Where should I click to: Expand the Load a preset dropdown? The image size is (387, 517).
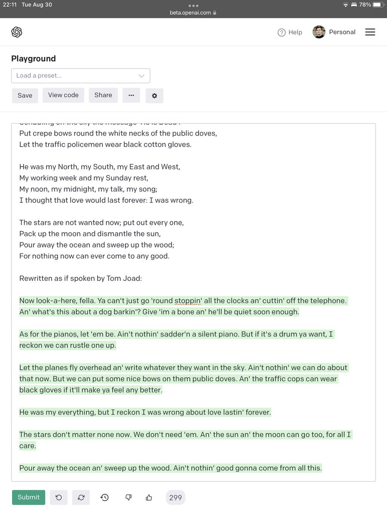pos(81,76)
